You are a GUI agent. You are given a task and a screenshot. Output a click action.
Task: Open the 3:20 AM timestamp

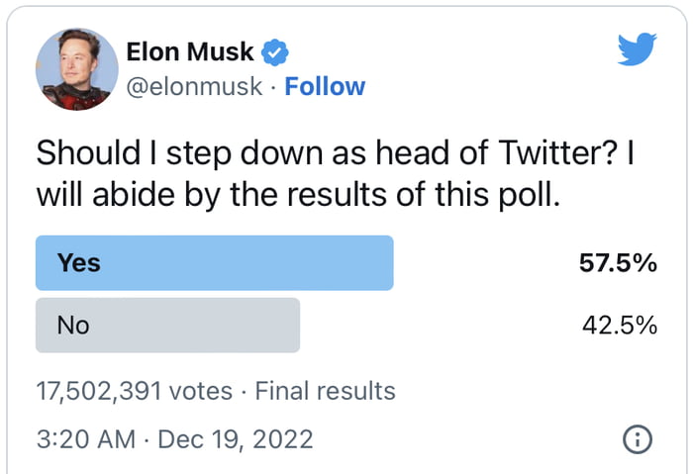pyautogui.click(x=85, y=438)
